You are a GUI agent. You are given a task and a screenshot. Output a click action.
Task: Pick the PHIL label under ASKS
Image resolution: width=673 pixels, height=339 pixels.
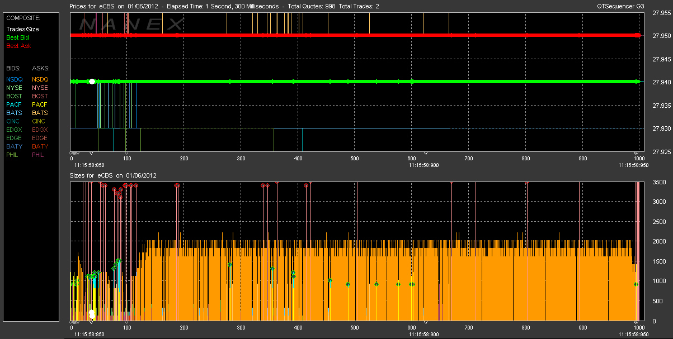[x=39, y=155]
